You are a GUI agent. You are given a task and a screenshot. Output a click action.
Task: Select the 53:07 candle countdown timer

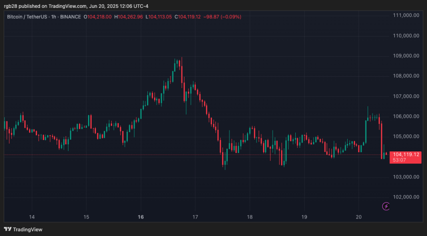click(x=399, y=160)
